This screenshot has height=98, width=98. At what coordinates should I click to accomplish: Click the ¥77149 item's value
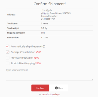(x=45, y=37)
